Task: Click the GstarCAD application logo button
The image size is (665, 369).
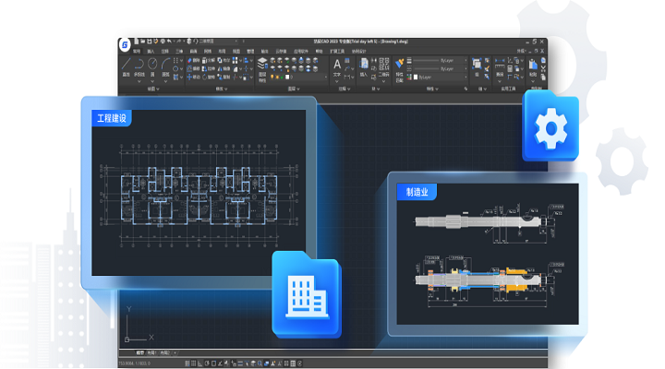Action: coord(127,42)
